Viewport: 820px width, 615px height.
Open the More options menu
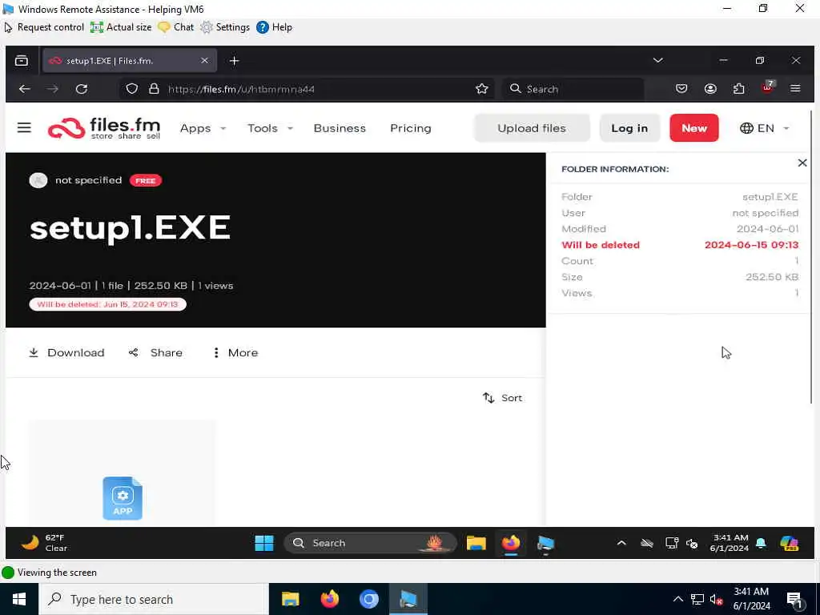pyautogui.click(x=235, y=352)
